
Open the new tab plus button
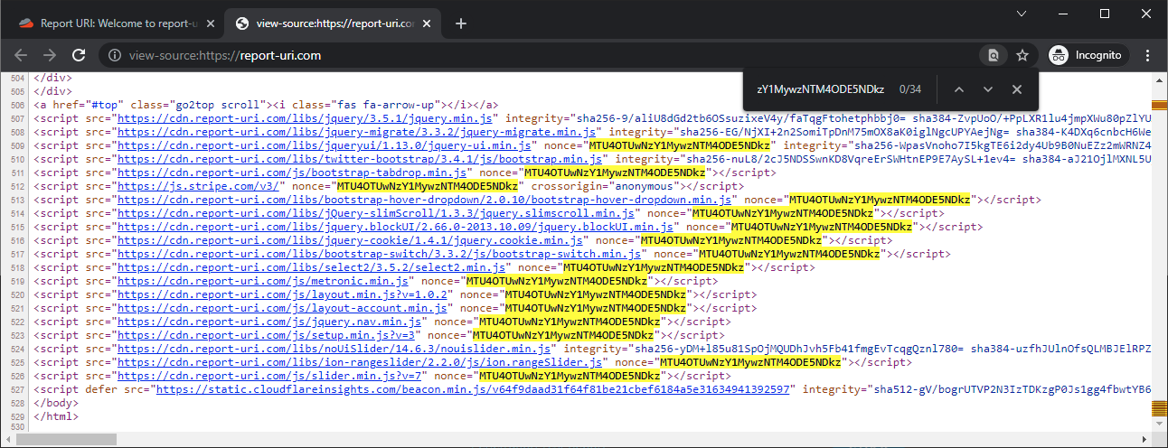461,23
